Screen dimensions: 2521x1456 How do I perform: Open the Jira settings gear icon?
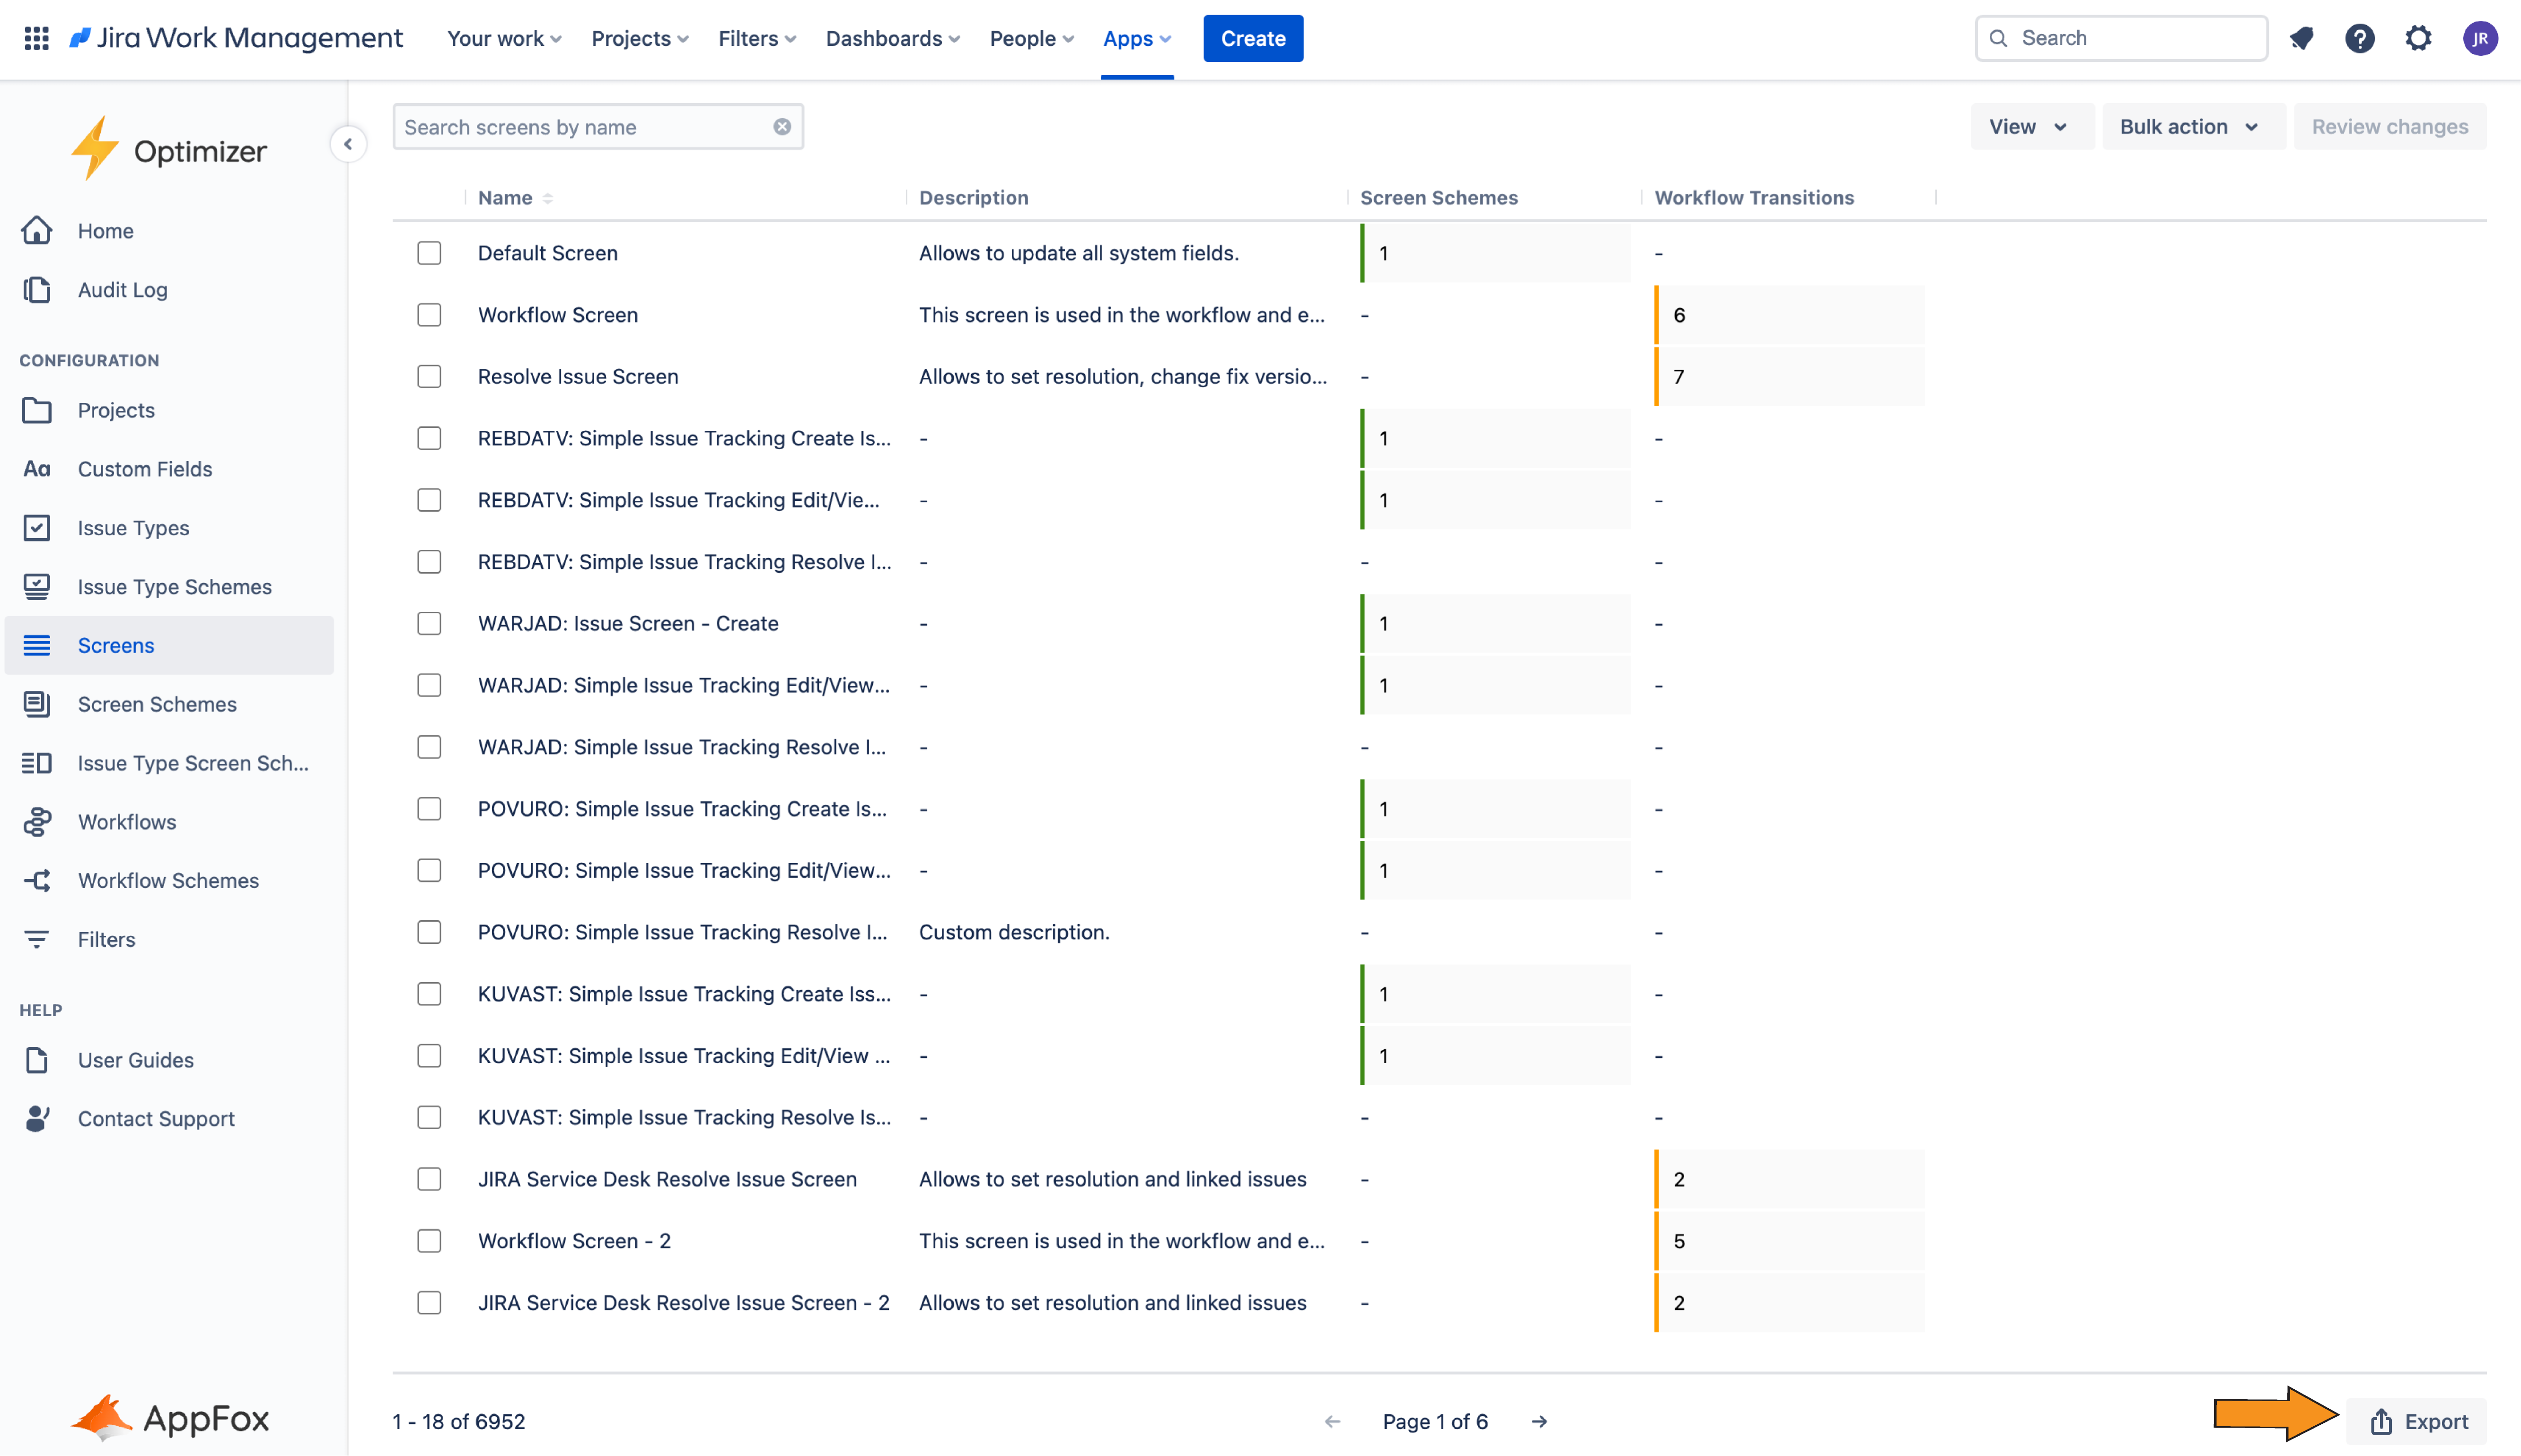point(2419,38)
